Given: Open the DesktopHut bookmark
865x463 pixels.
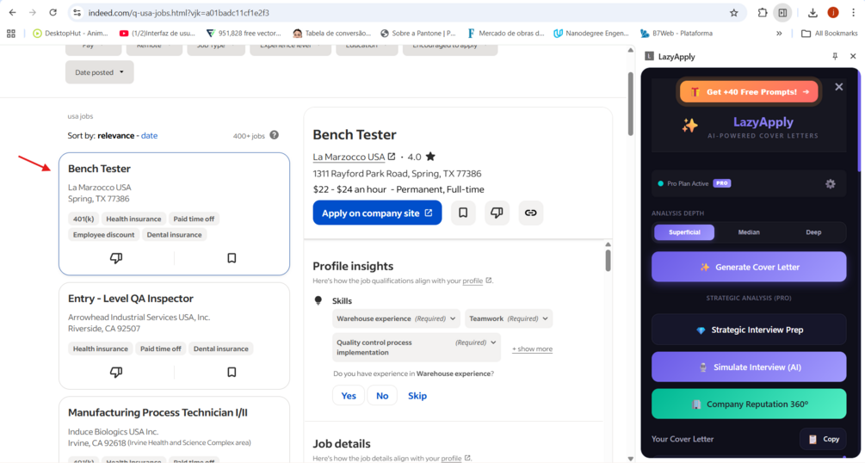Looking at the screenshot, I should click(x=70, y=34).
